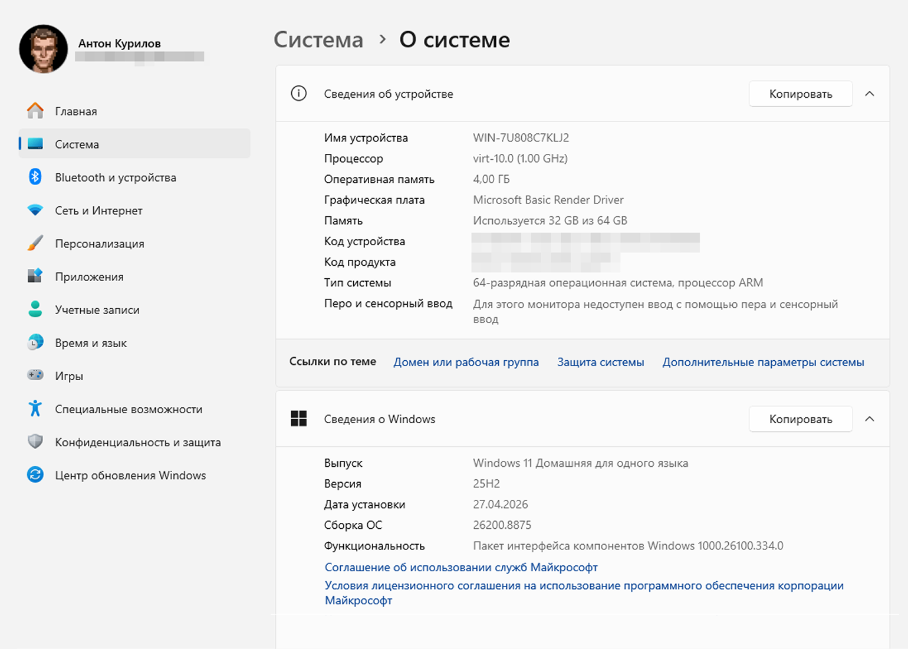Screen dimensions: 908x649
Task: Click the info icon beside Сведения об устройстве
Action: [x=299, y=93]
